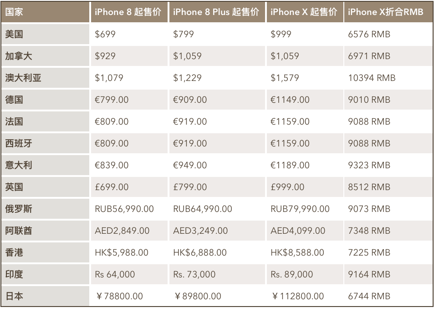Click the 日本 ￥112800.00 price cell
434x322 pixels.
coord(298,296)
